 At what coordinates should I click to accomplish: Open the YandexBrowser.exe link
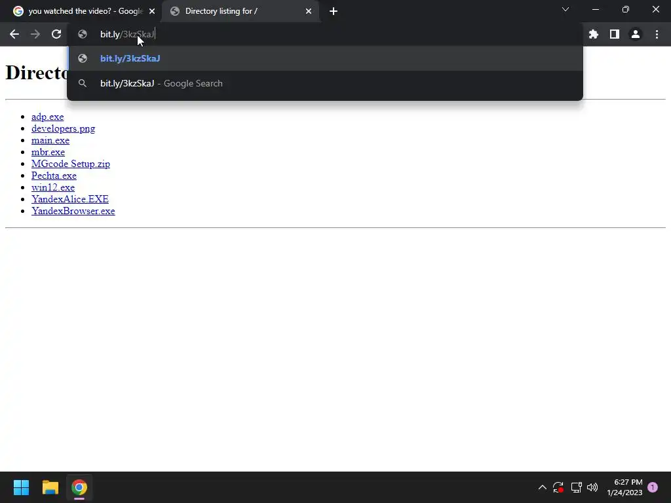coord(73,211)
